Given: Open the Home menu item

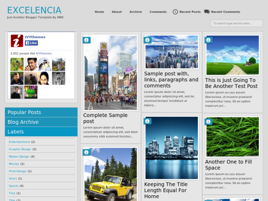Looking at the screenshot, I should pos(99,12).
